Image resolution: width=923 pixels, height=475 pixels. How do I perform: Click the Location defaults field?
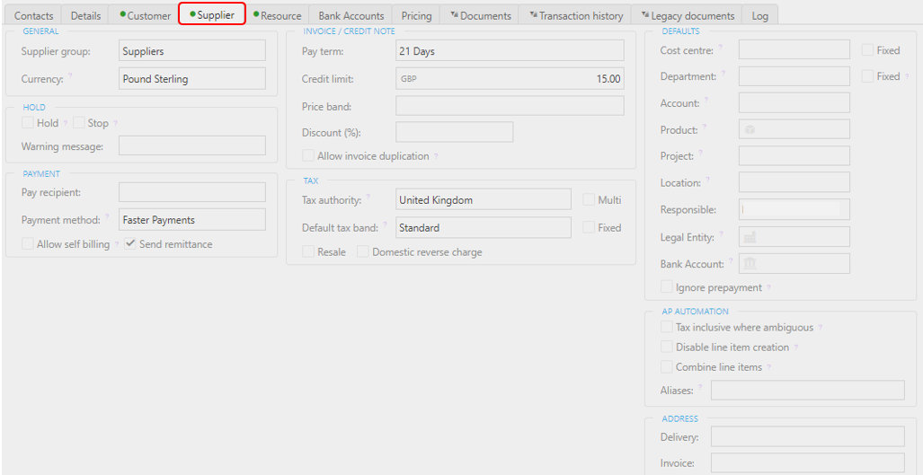point(794,182)
